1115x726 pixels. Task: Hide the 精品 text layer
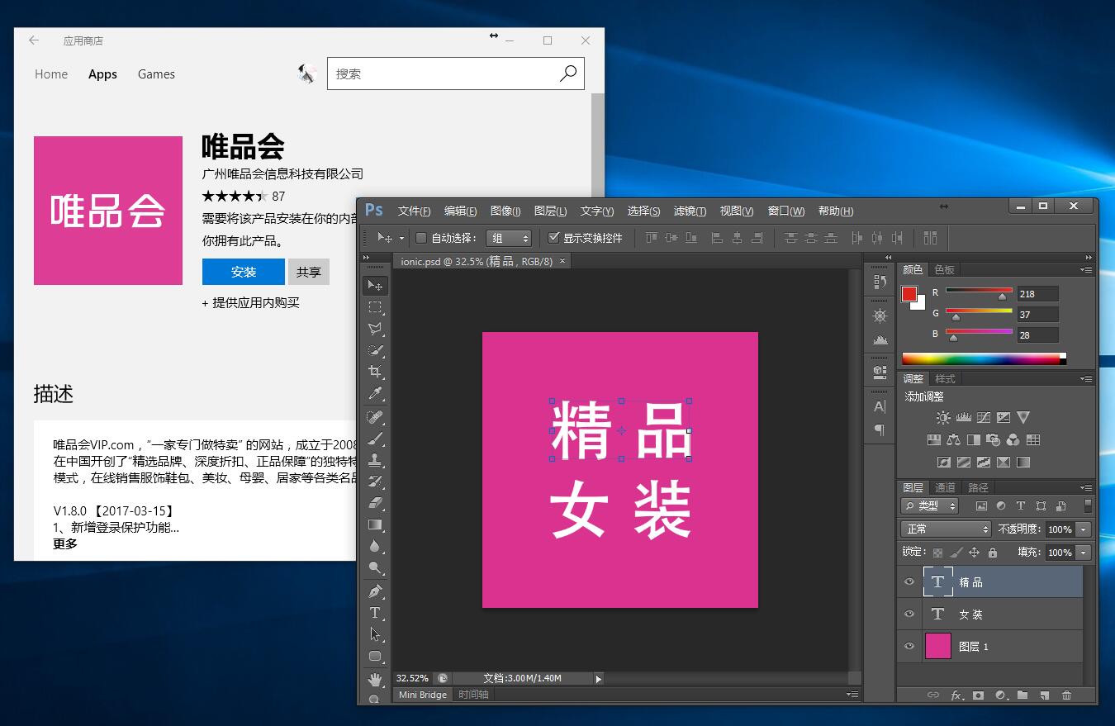[909, 582]
